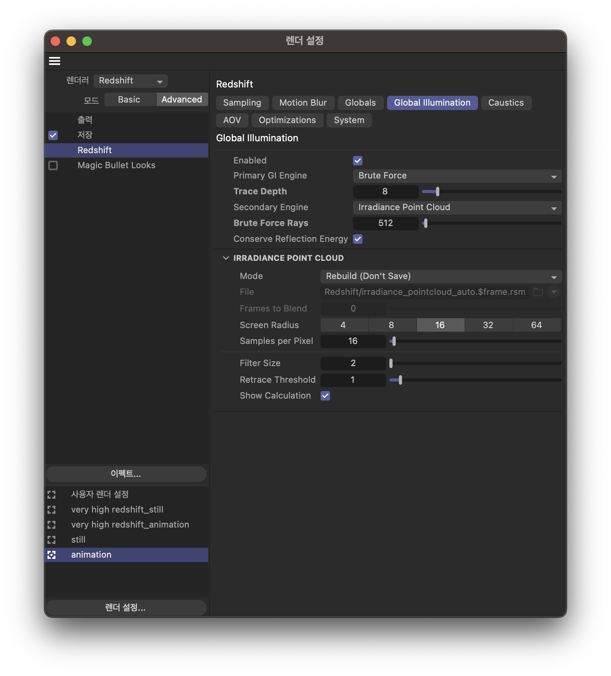Switch to the Motion Blur tab
611x676 pixels.
(x=303, y=103)
